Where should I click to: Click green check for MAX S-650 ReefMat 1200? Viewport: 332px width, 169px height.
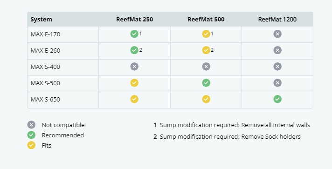pyautogui.click(x=277, y=99)
